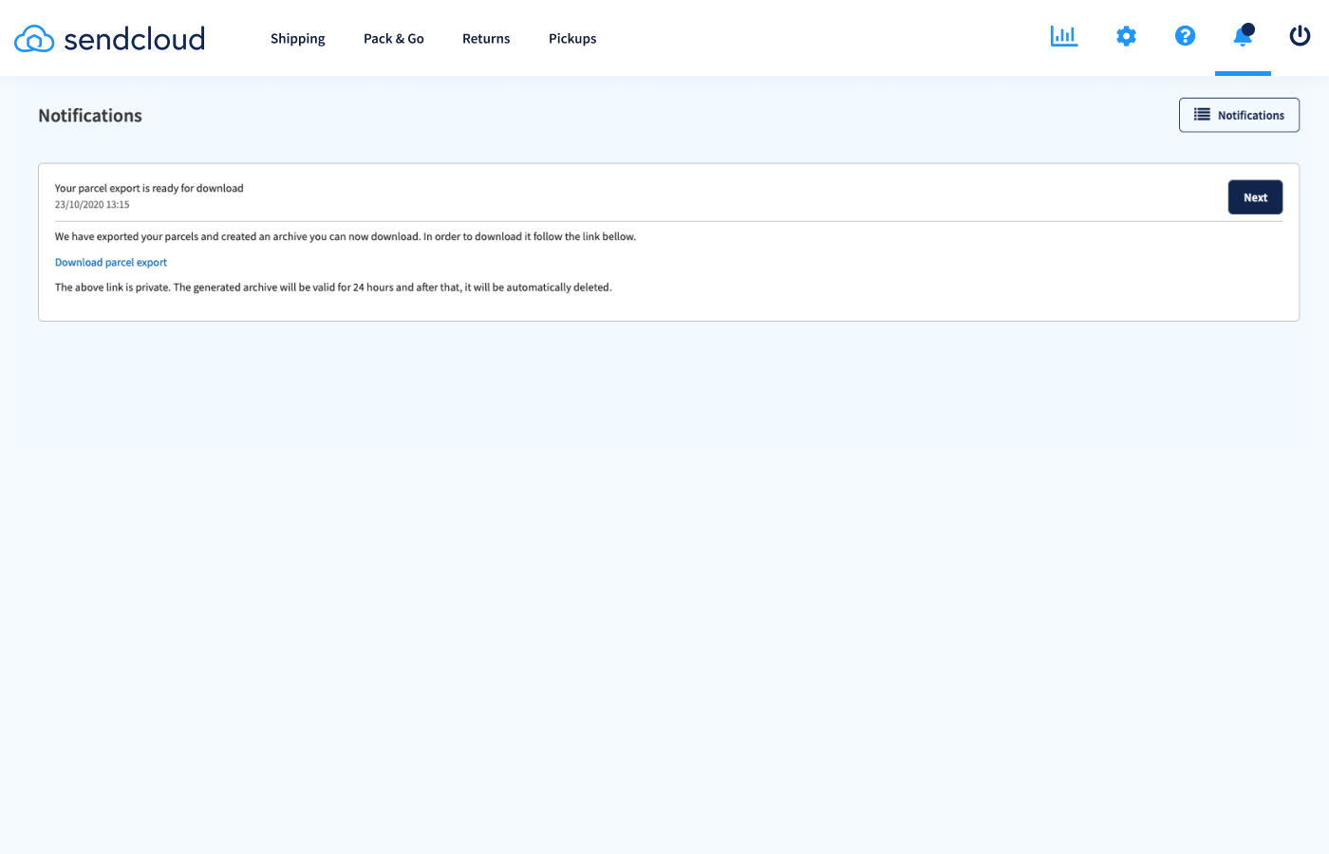Open the Notifications button at top right

coord(1239,114)
